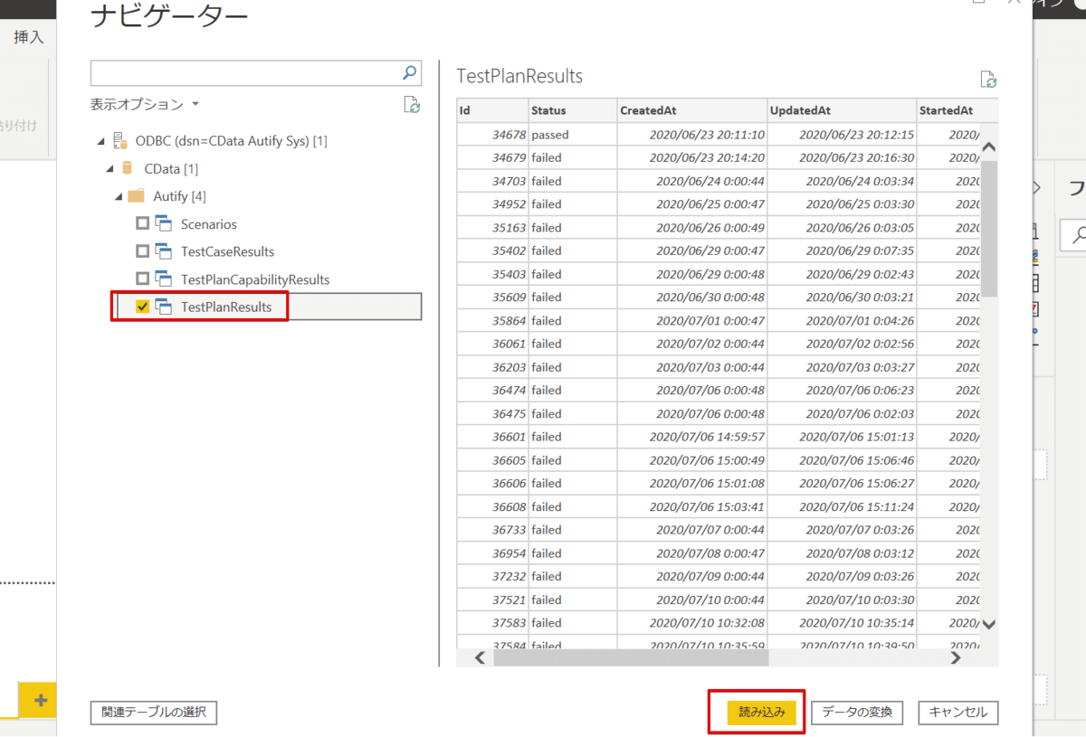Click the passed status cell
Screen dimensions: 1086x737
point(573,134)
